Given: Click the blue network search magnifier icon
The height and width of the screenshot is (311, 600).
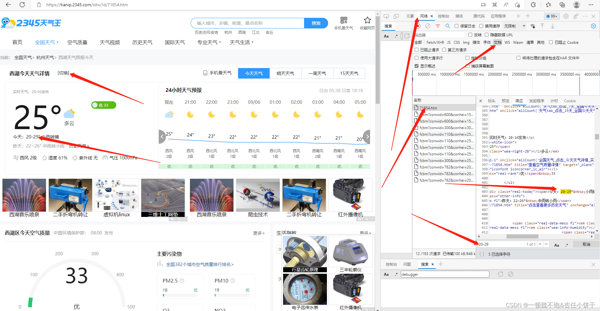Looking at the screenshot, I should (x=447, y=26).
